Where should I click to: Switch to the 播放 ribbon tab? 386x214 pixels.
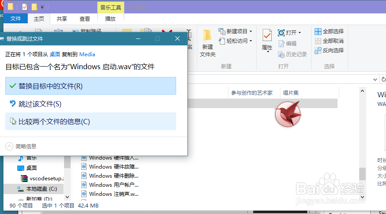110,19
